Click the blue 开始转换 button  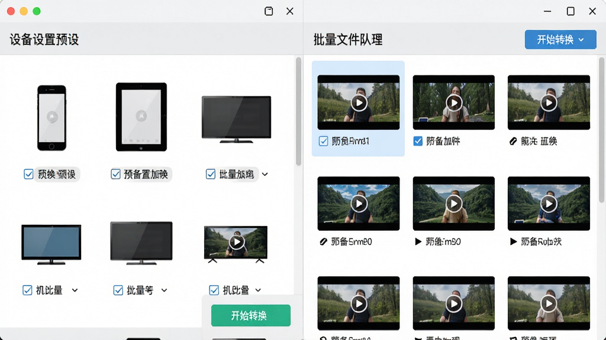point(560,40)
